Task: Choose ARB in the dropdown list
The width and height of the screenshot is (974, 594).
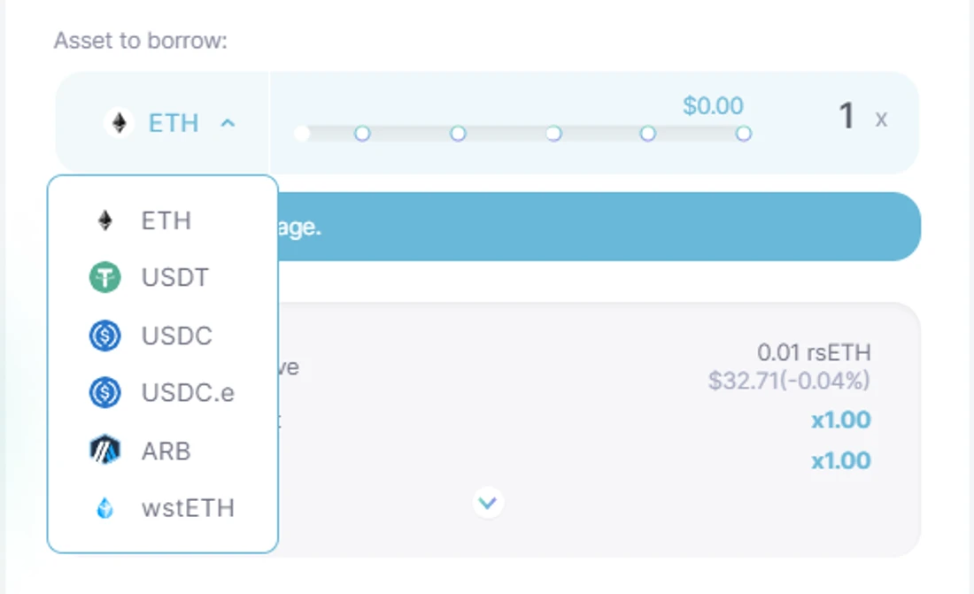Action: [x=163, y=450]
